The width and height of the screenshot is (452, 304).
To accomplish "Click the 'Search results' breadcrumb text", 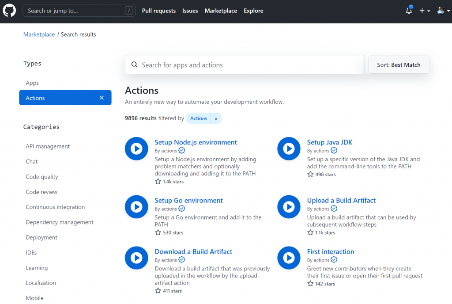I will [79, 34].
